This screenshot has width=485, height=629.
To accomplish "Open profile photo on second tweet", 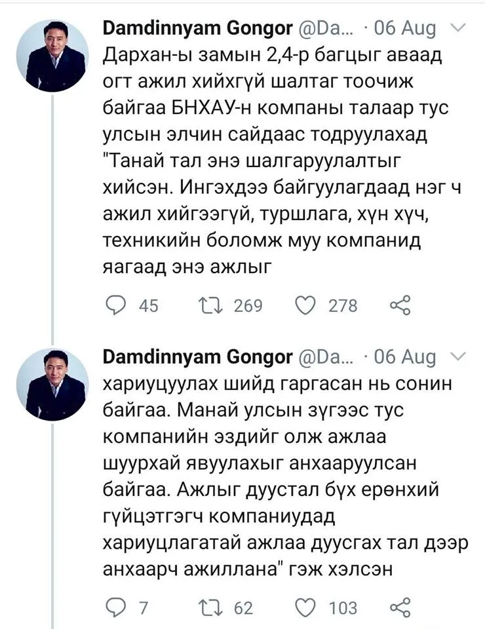I will (52, 385).
